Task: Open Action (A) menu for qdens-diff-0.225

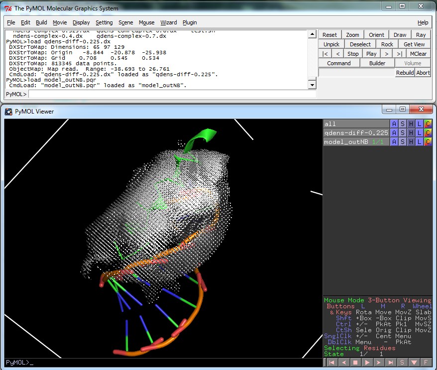Action: [394, 133]
